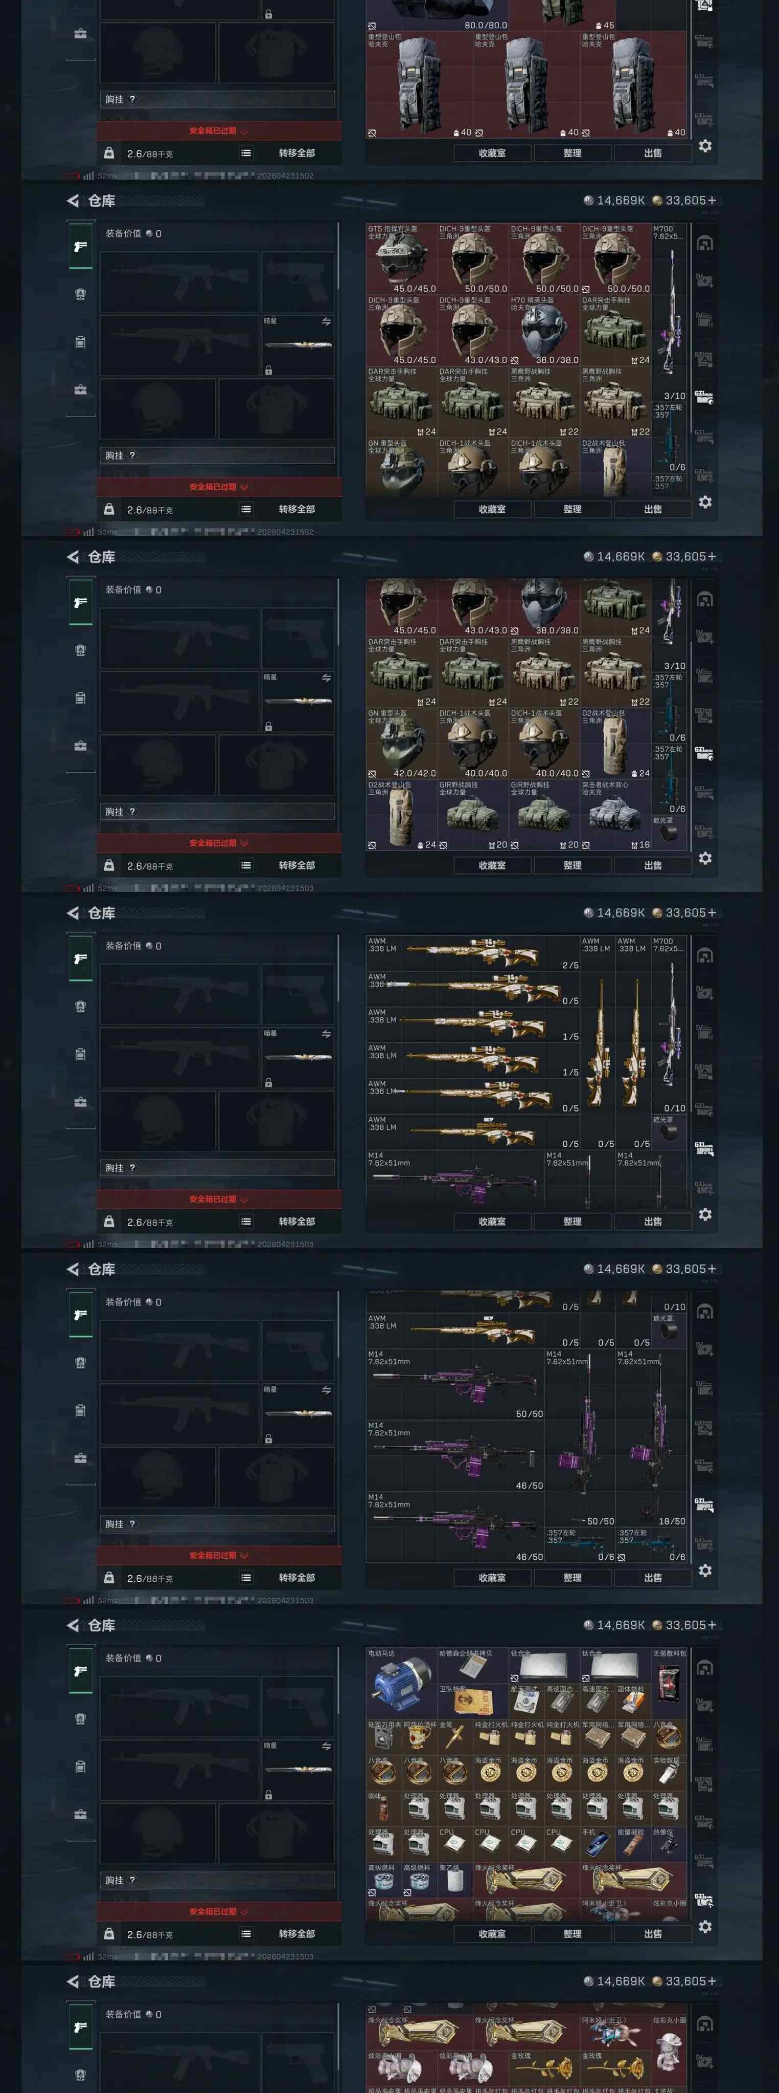Open the list menu beside 转移全部 in the AWM view
The width and height of the screenshot is (779, 2093).
click(x=246, y=1221)
